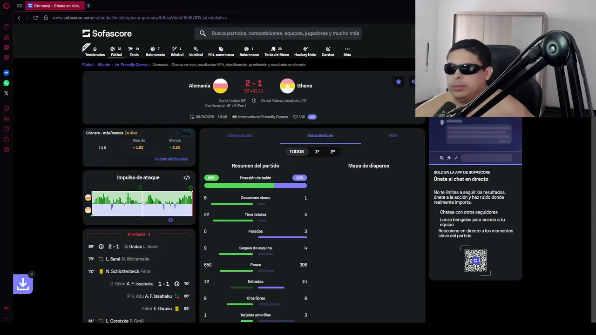Click QR code for Sofascore app
The image size is (596, 335).
coord(475,261)
